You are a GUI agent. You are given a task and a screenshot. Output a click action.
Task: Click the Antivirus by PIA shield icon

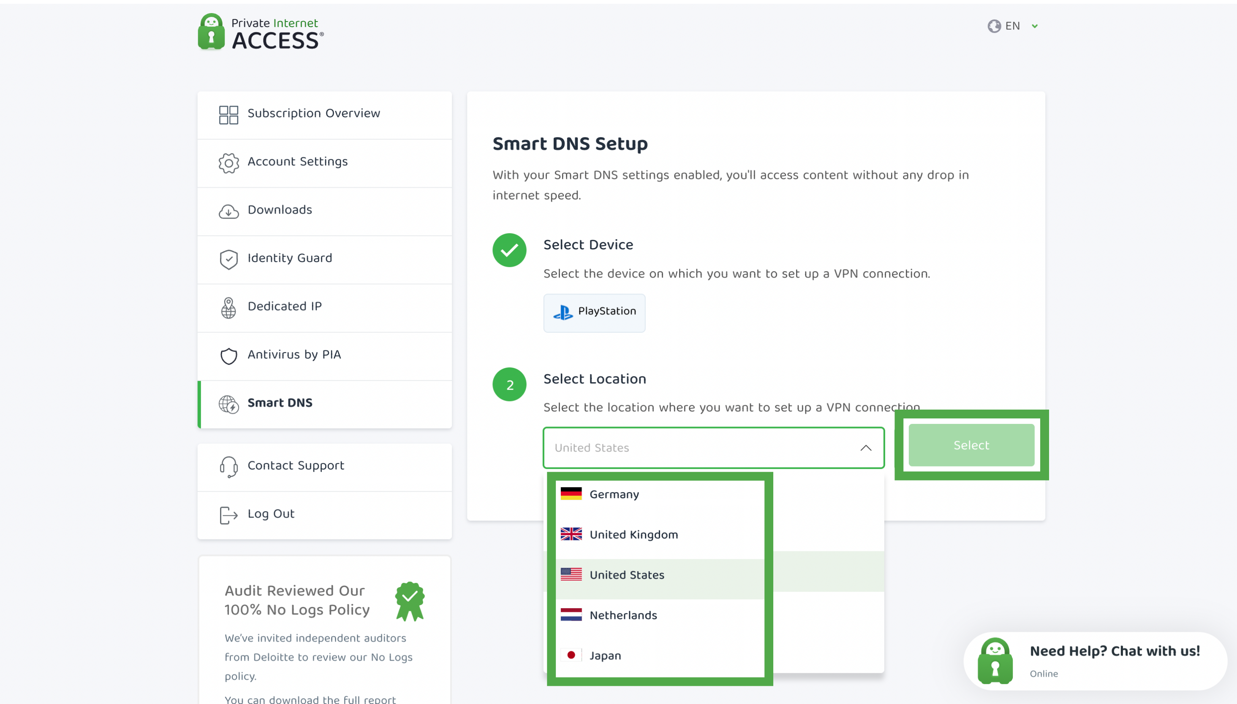[228, 356]
